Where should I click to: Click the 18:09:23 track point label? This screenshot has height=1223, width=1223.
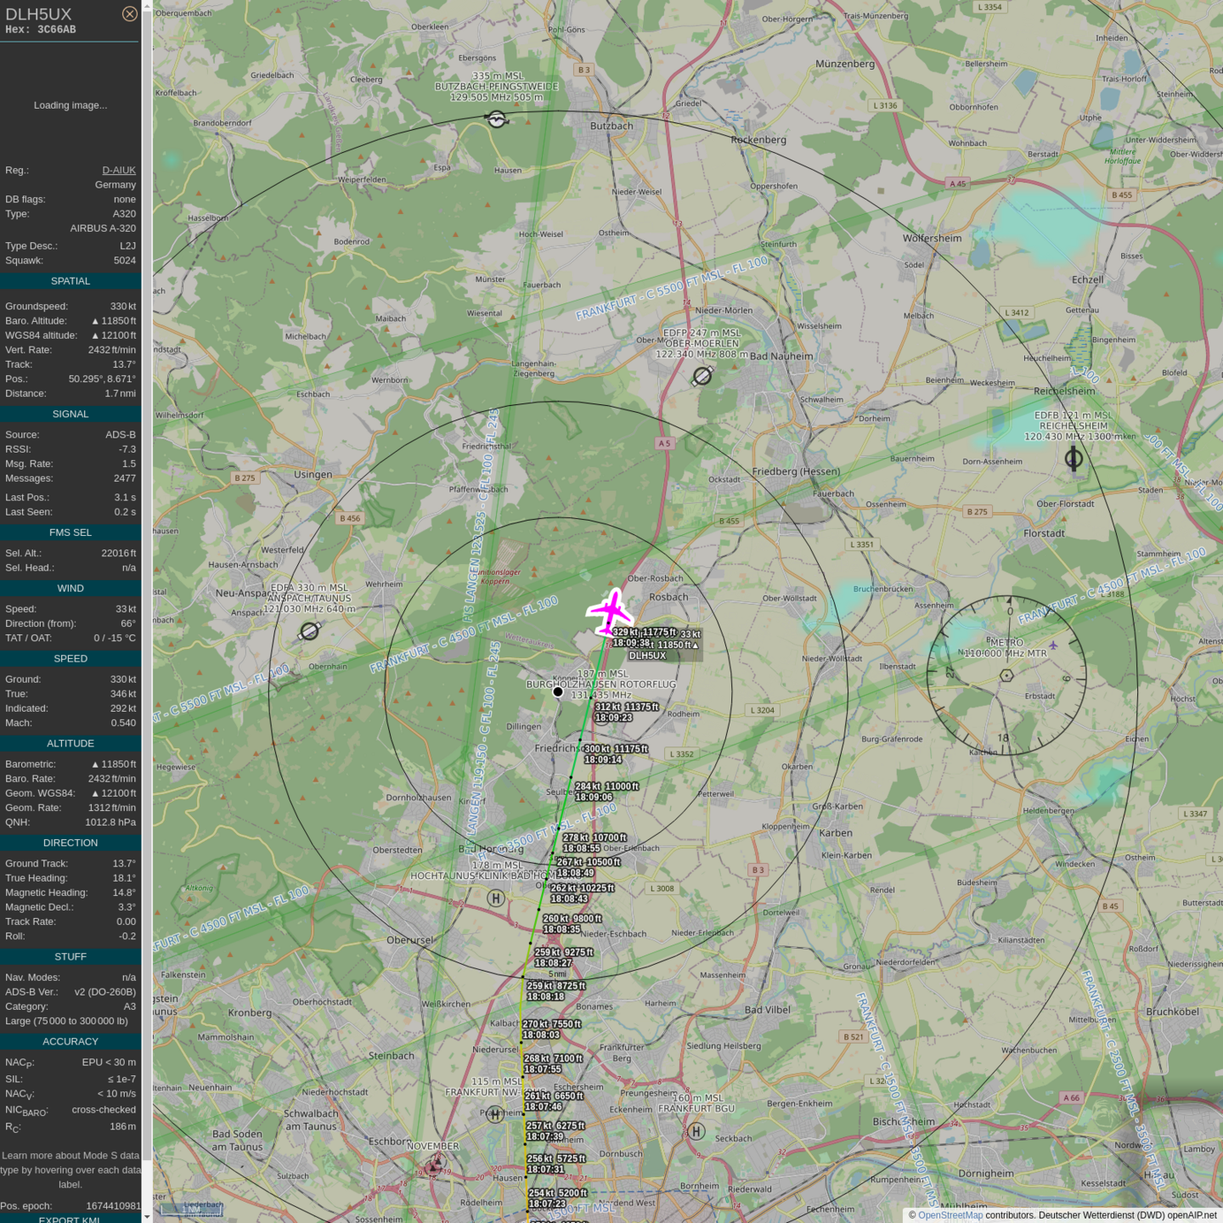point(613,718)
